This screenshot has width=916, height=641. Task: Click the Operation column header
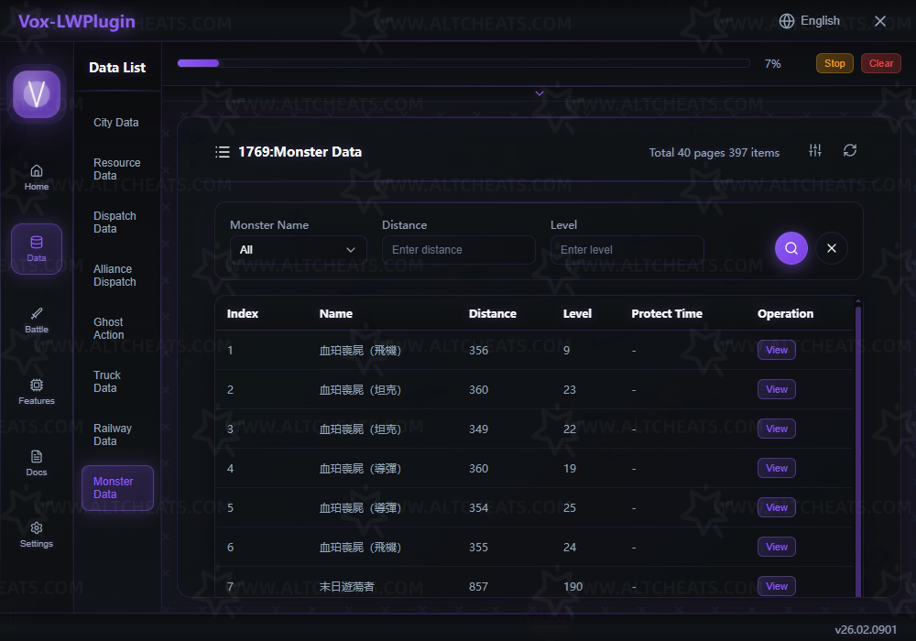(x=785, y=313)
